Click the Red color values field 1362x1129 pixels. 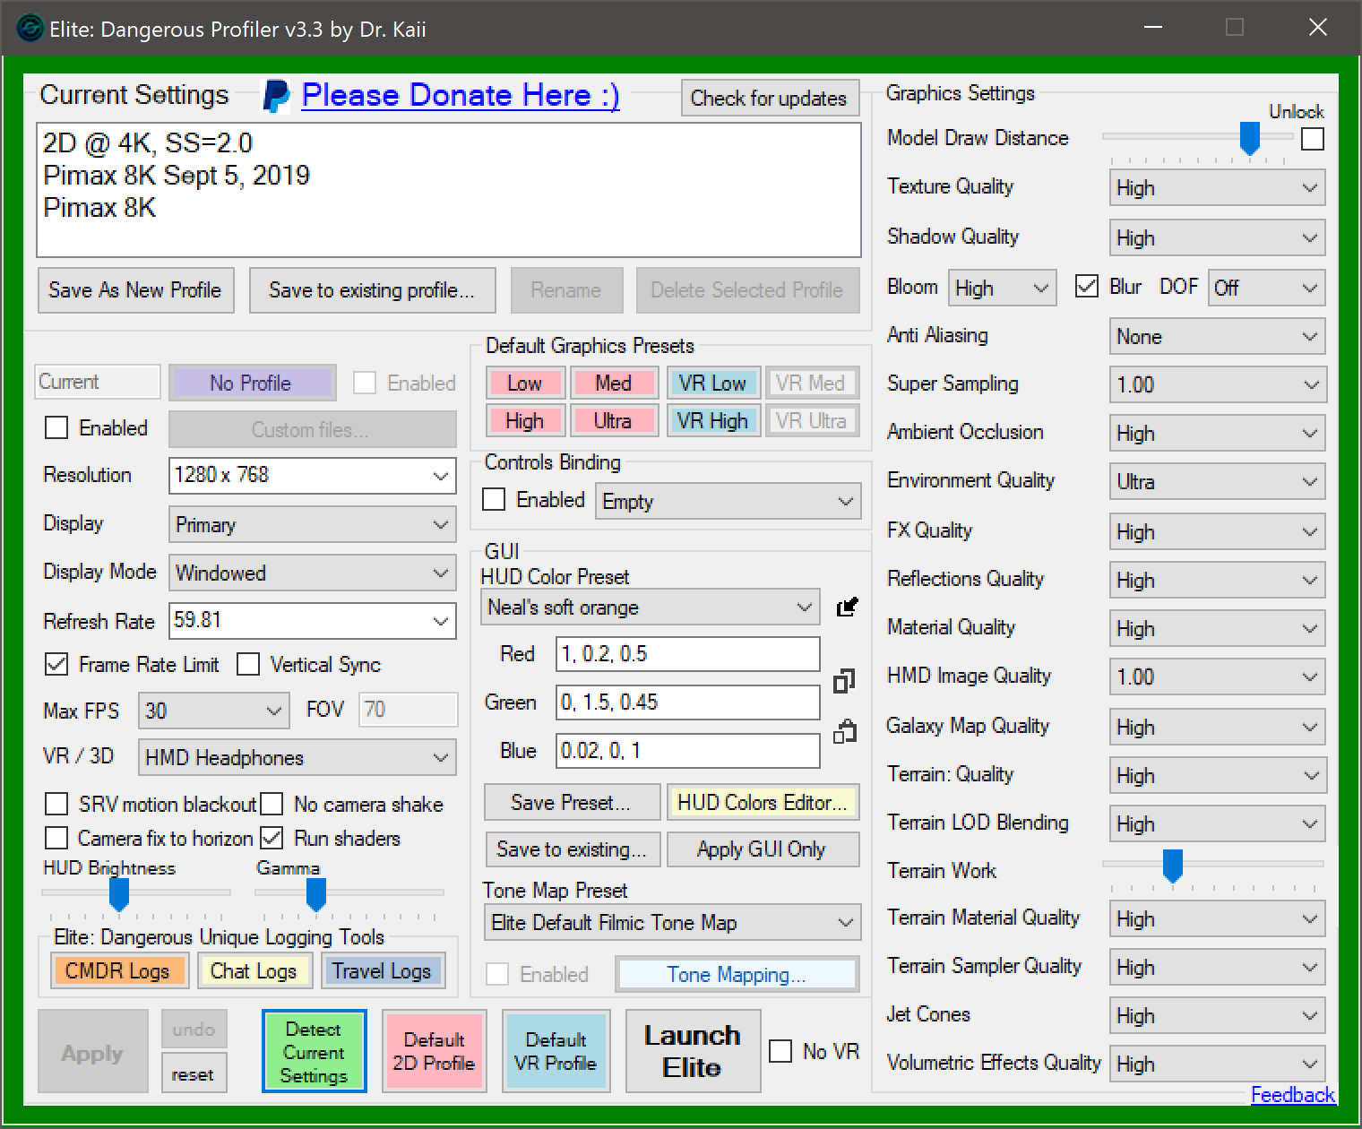click(687, 654)
